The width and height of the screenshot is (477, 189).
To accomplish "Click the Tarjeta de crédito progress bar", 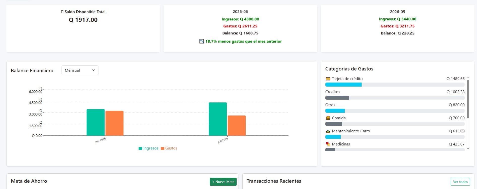I will click(395, 85).
